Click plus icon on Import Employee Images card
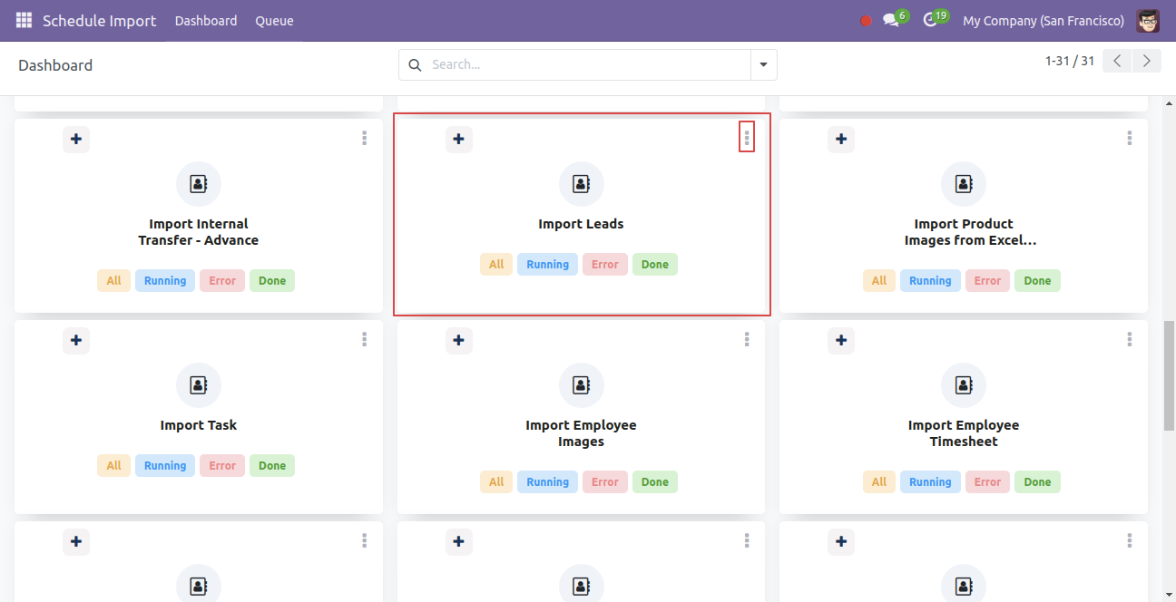Image resolution: width=1176 pixels, height=602 pixels. point(459,340)
